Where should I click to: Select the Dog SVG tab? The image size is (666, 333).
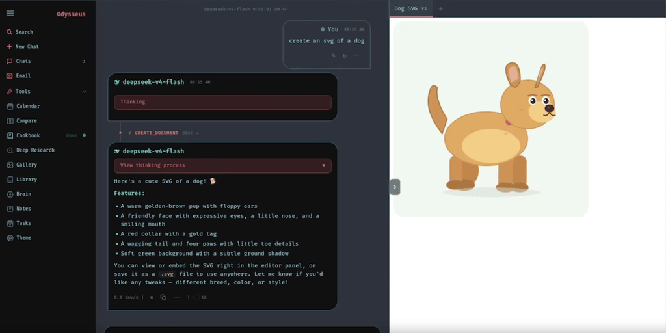click(411, 8)
